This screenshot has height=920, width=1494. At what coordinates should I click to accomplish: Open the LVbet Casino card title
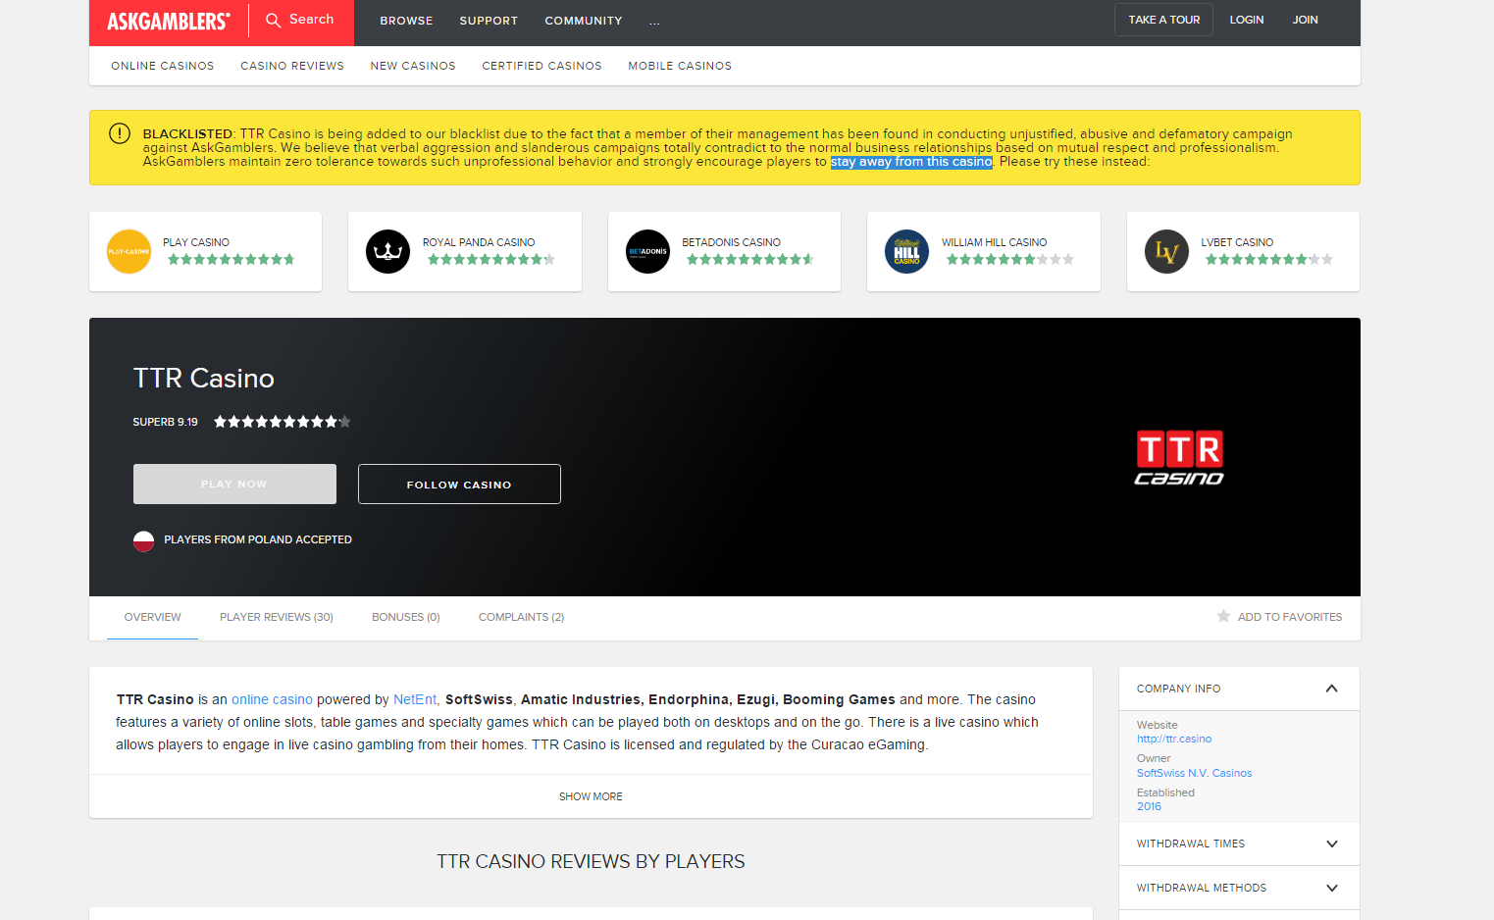[x=1237, y=242]
